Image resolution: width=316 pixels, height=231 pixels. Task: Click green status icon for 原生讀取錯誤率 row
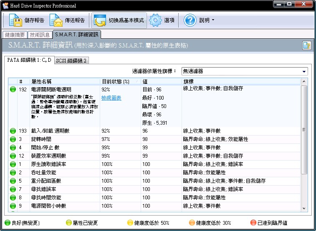coord(13,164)
